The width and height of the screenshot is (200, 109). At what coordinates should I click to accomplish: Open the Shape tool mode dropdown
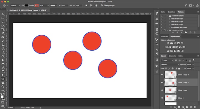coord(15,5)
